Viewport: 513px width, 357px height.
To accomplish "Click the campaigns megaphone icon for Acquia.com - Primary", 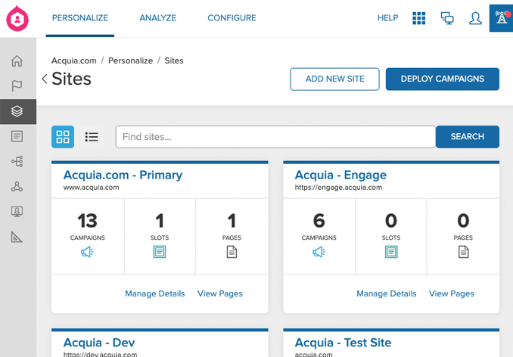I will [87, 253].
